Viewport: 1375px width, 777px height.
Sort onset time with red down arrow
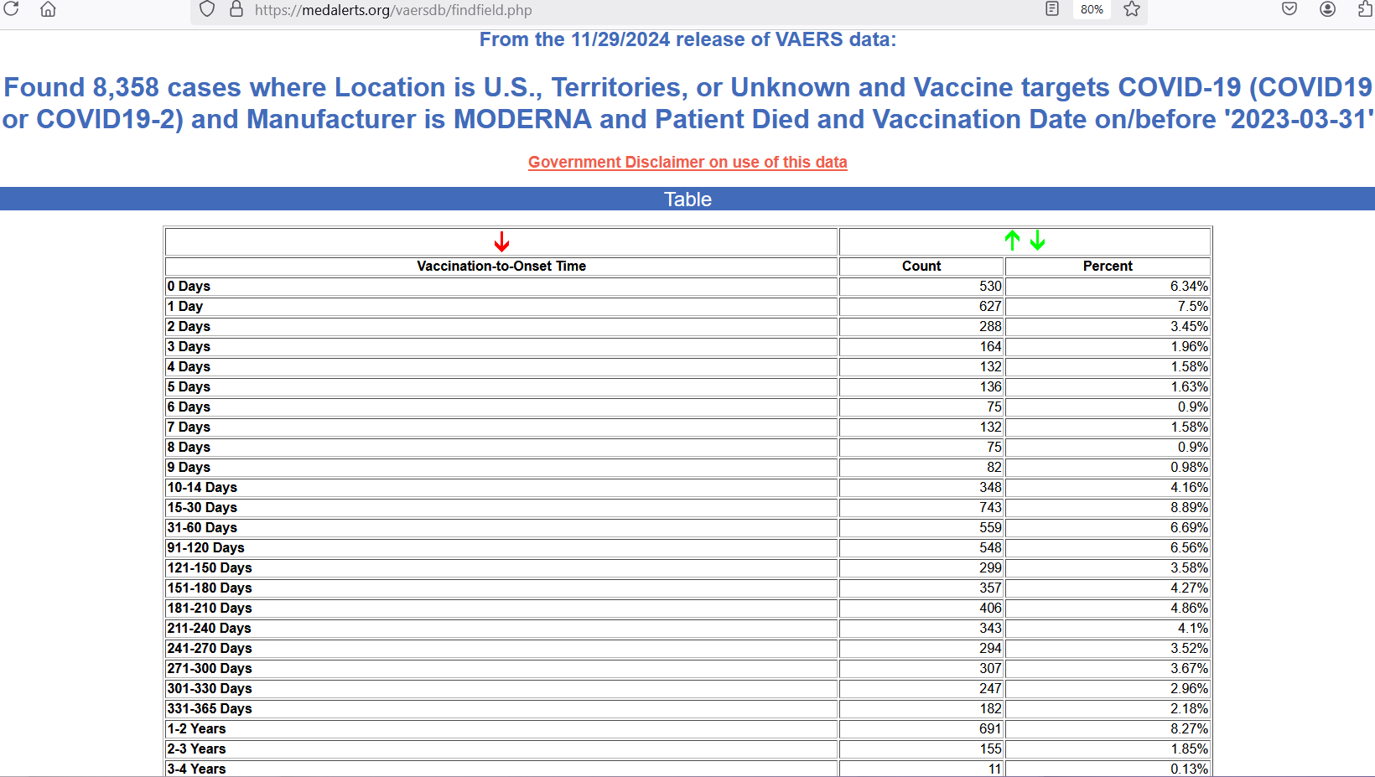pos(501,242)
